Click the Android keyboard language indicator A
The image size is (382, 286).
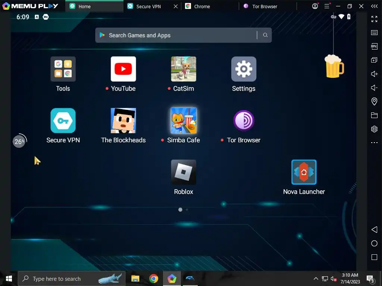pos(37,17)
